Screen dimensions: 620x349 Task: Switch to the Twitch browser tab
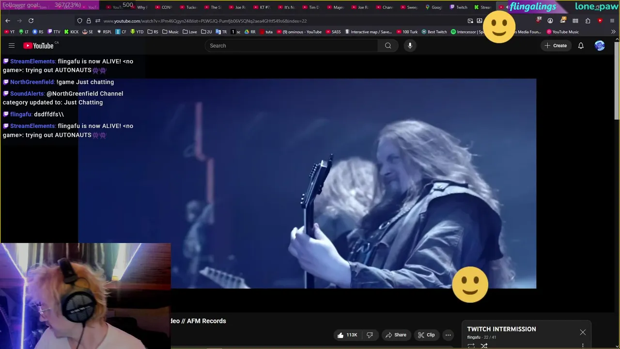pos(459,7)
